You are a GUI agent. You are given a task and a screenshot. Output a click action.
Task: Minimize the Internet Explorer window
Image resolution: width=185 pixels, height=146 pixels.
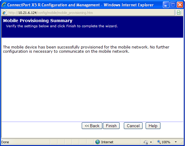pyautogui.click(x=166, y=5)
